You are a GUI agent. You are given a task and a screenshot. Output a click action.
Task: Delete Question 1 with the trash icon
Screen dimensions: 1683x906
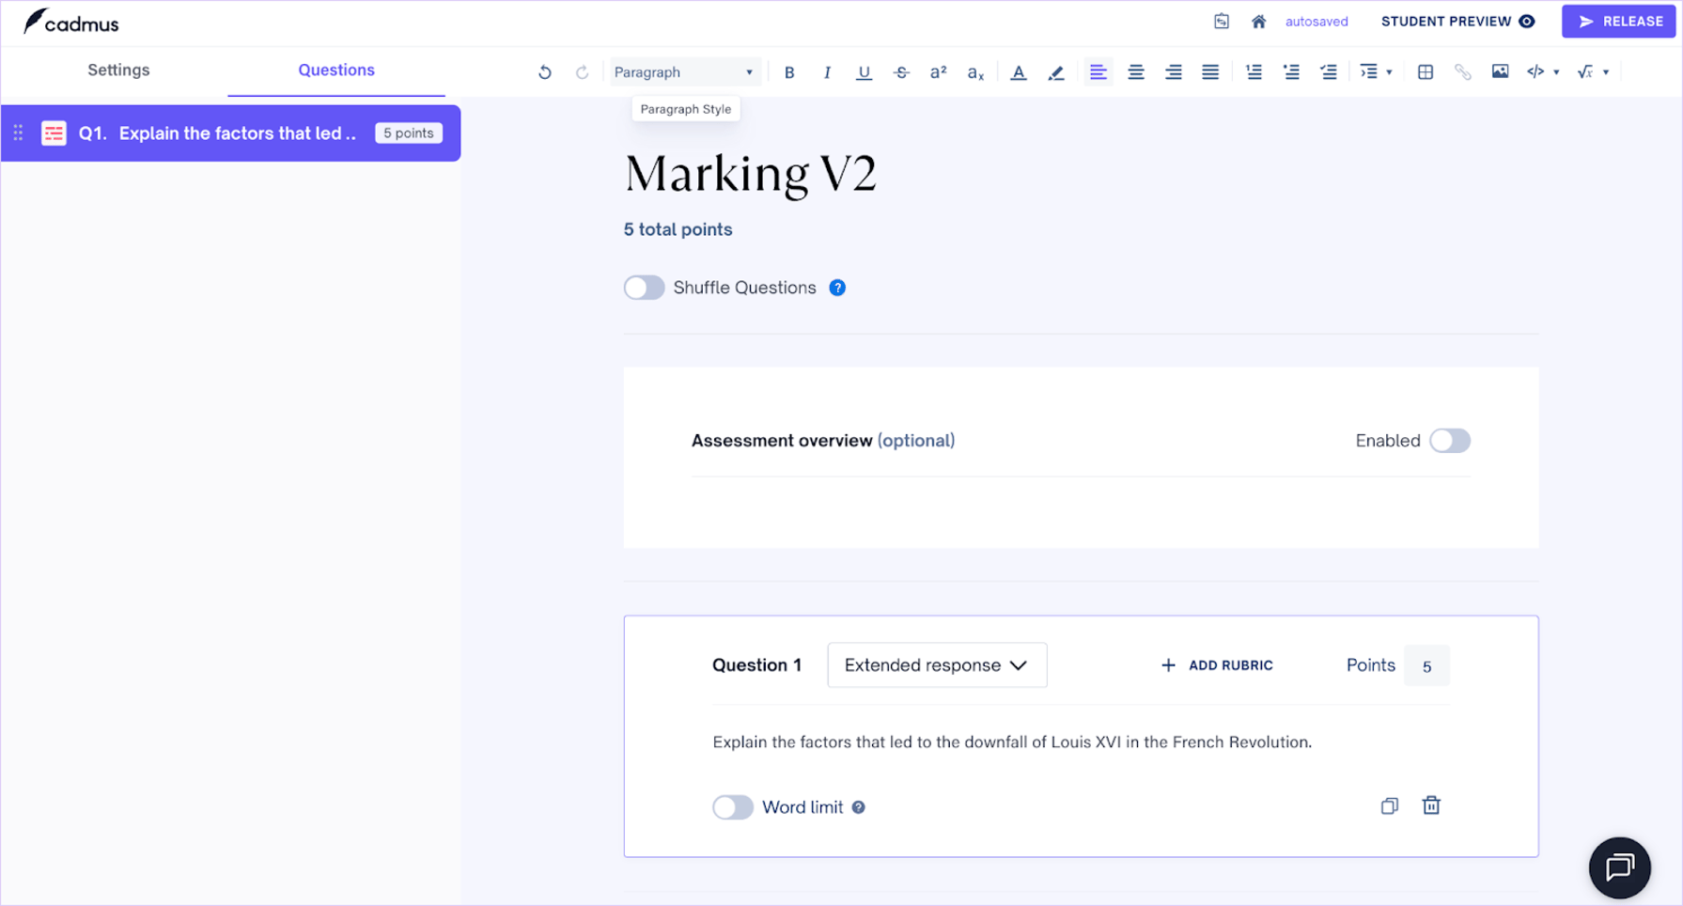pyautogui.click(x=1431, y=805)
